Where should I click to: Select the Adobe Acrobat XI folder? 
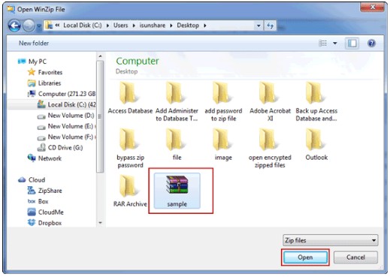point(270,101)
